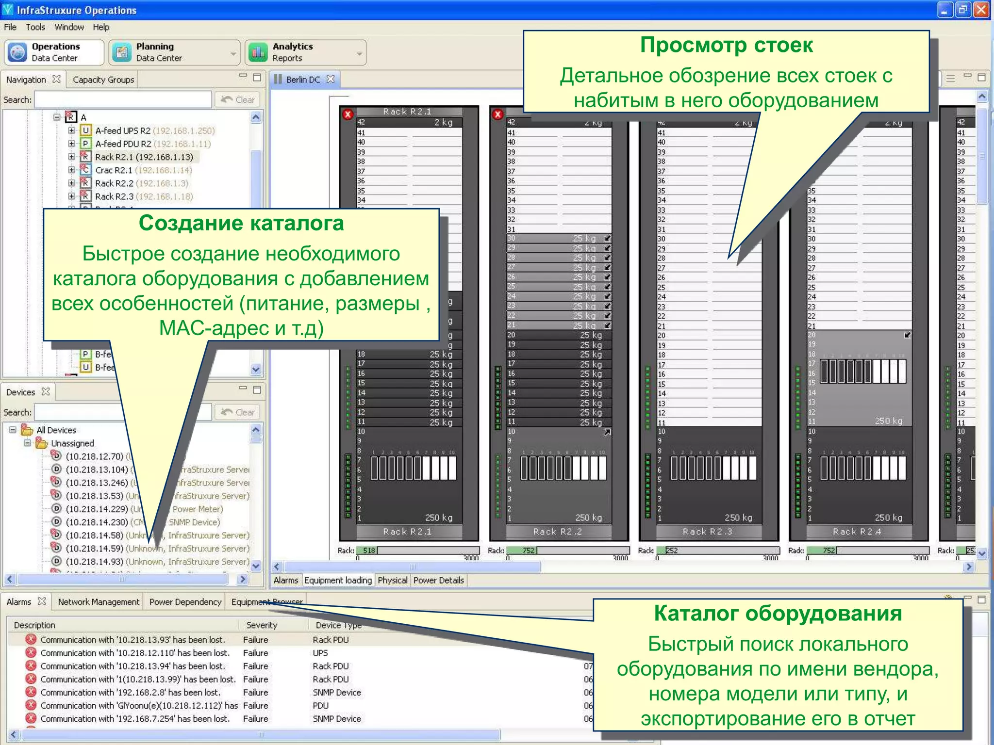Screen dimensions: 994x745
Task: Clear the Devices search field
Action: click(238, 412)
